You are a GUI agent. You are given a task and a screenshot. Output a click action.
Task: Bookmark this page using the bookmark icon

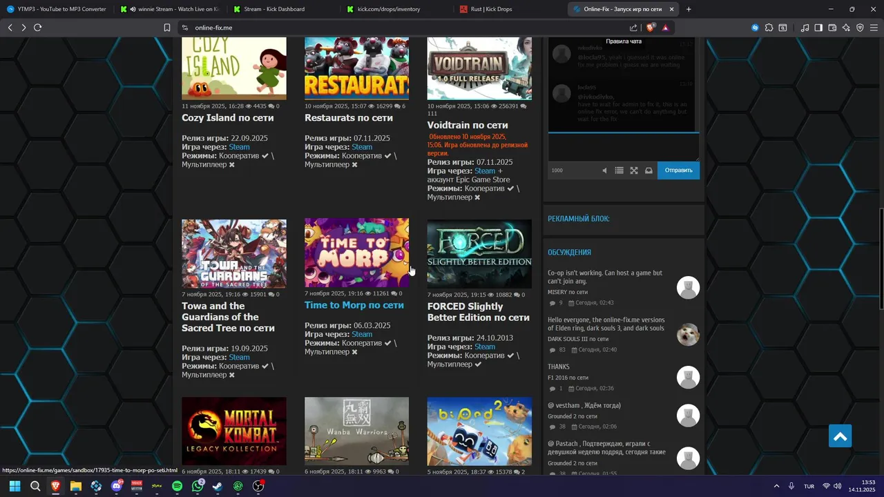pyautogui.click(x=167, y=28)
